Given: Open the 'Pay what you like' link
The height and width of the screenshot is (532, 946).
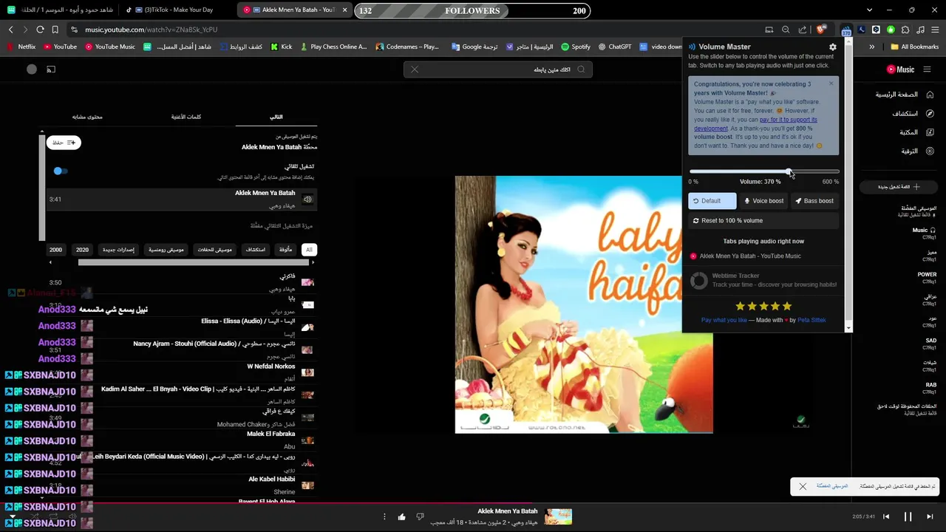Looking at the screenshot, I should coord(724,320).
